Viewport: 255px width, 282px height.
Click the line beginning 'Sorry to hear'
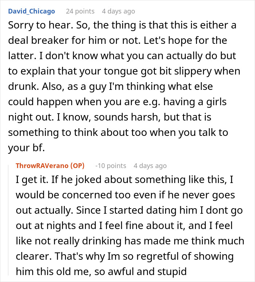click(122, 25)
